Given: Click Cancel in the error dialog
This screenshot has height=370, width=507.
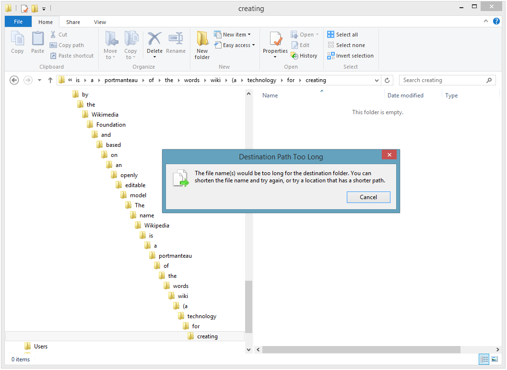Looking at the screenshot, I should point(368,197).
